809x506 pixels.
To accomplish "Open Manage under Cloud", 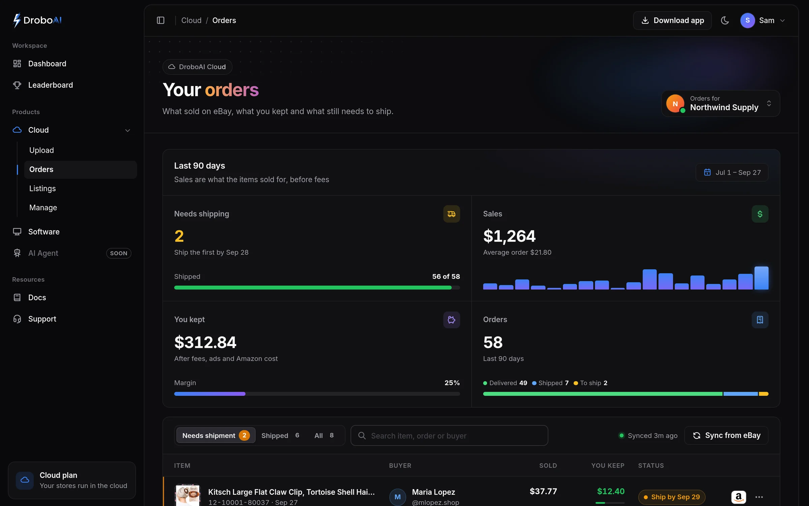I will (x=80, y=207).
